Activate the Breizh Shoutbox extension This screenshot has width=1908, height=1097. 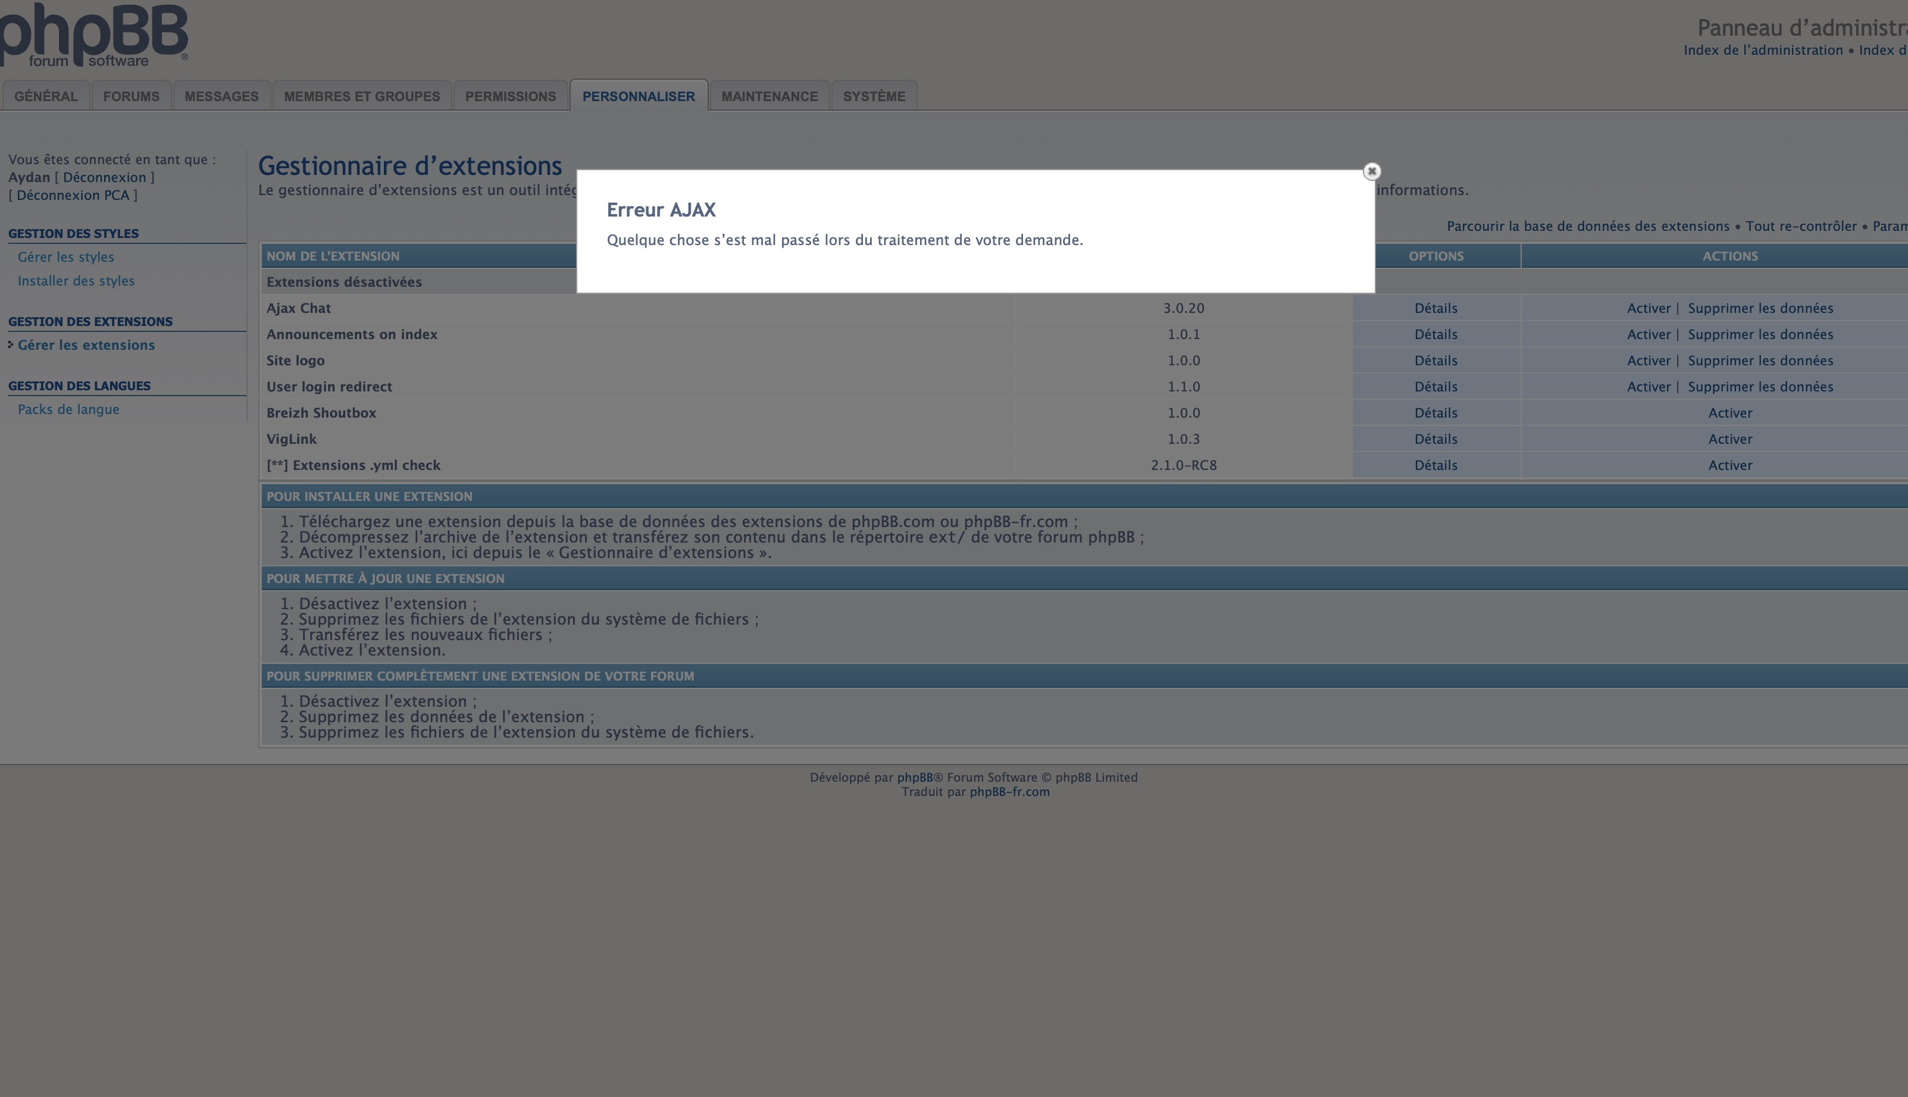pos(1729,413)
